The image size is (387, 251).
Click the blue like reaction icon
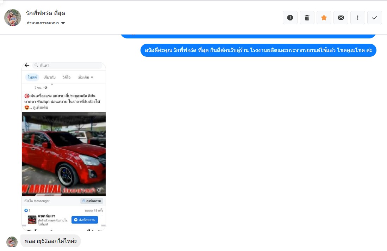[26, 210]
